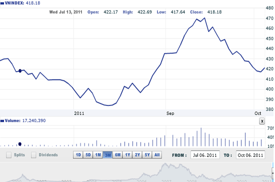The height and width of the screenshot is (182, 275).
Task: Click the FROM date field
Action: point(205,155)
